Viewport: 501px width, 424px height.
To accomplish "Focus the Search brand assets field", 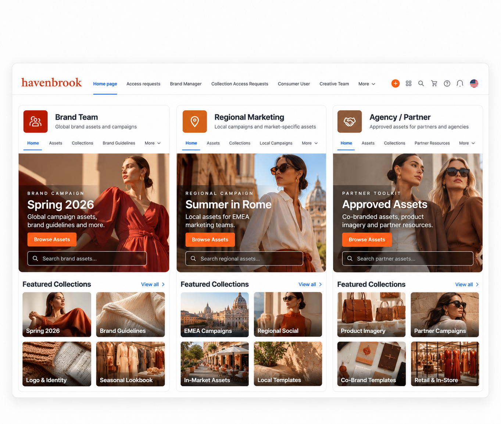I will (x=87, y=258).
